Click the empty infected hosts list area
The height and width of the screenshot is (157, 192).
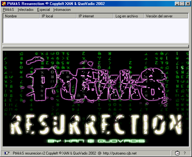pos(96,31)
